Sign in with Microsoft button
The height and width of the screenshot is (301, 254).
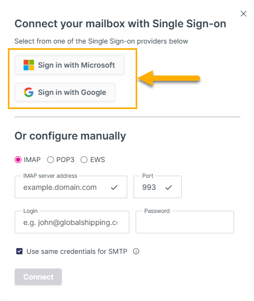(70, 65)
